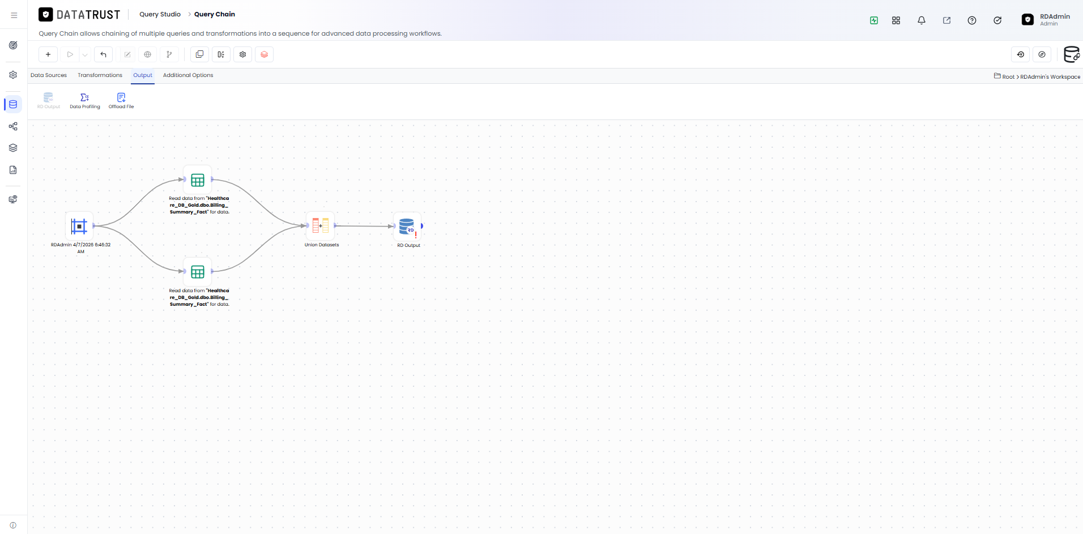This screenshot has height=534, width=1083.
Task: Expand the run button dropdown arrow
Action: (85, 54)
